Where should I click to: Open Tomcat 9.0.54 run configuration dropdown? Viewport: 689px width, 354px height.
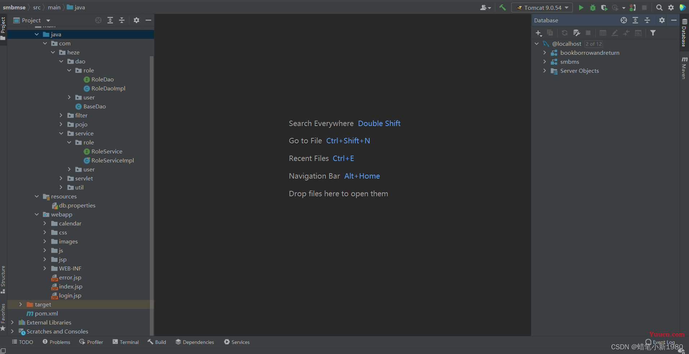(542, 7)
